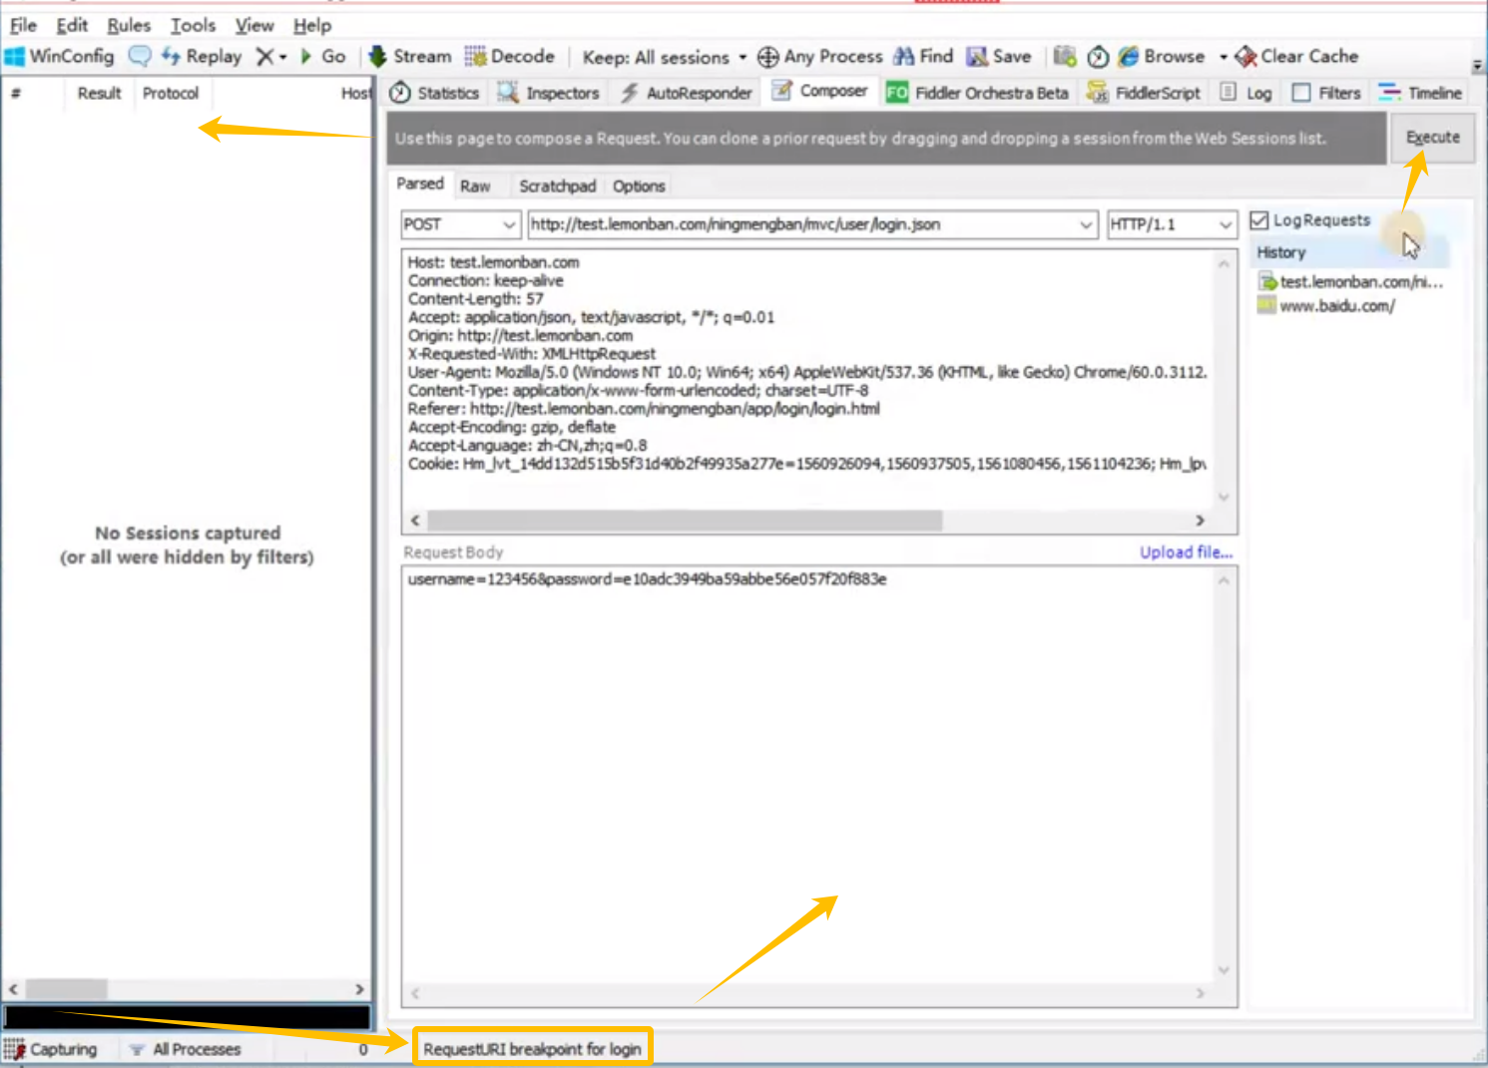The image size is (1488, 1068).
Task: Switch to the Log tab
Action: click(1245, 93)
